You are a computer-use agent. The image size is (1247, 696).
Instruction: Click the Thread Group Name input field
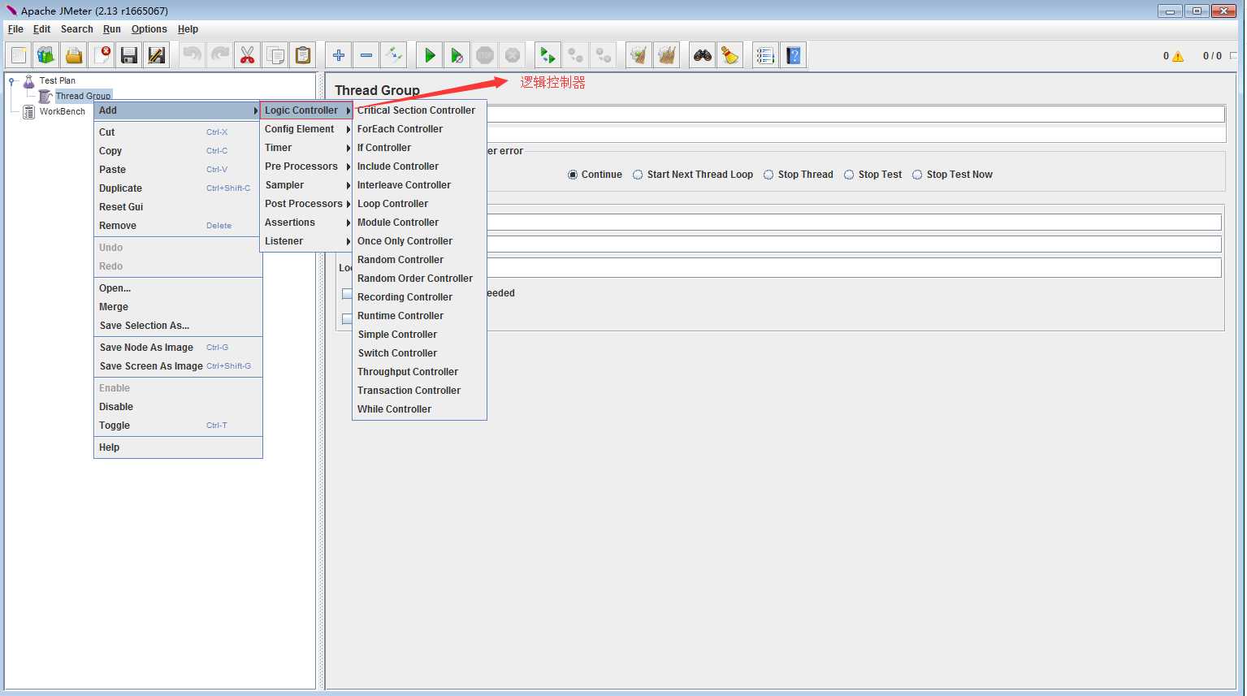(x=855, y=114)
